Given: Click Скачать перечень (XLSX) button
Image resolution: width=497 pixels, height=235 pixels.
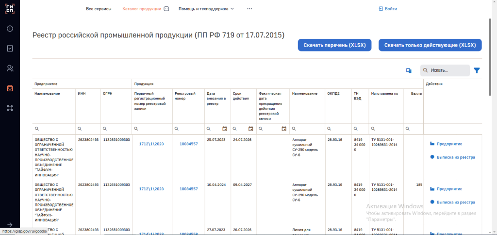Looking at the screenshot, I should click(x=334, y=45).
